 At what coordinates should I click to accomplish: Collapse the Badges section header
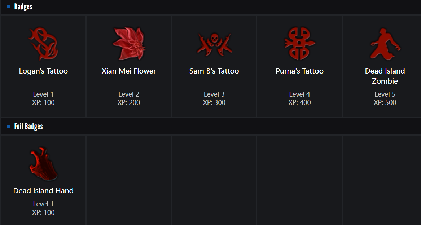pos(23,6)
